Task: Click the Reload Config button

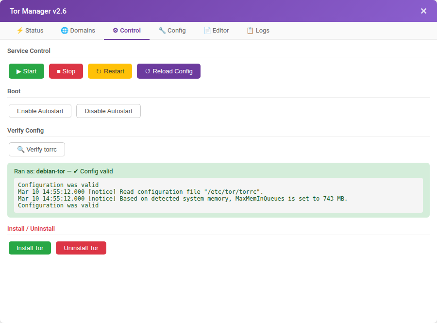Action: [x=168, y=71]
